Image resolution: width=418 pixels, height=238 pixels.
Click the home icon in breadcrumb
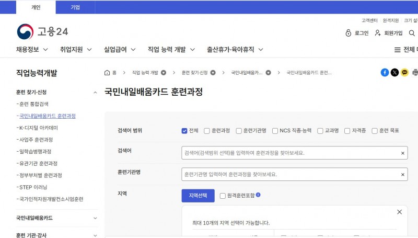click(x=107, y=73)
